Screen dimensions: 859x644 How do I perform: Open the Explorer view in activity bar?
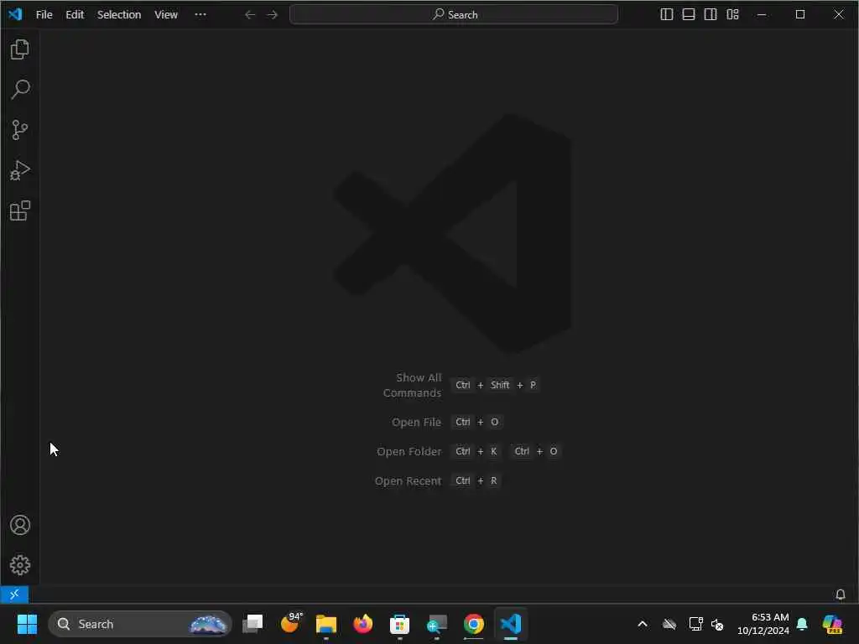(x=20, y=49)
